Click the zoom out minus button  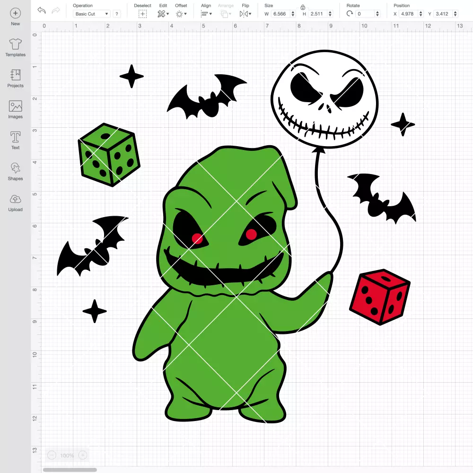[x=52, y=455]
